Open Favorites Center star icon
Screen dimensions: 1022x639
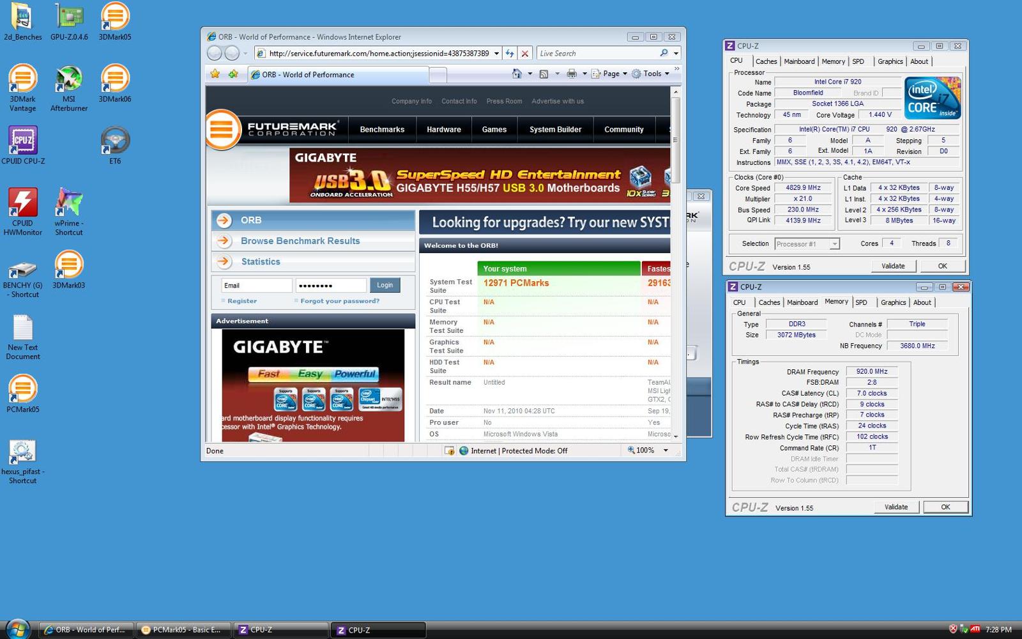pyautogui.click(x=215, y=74)
